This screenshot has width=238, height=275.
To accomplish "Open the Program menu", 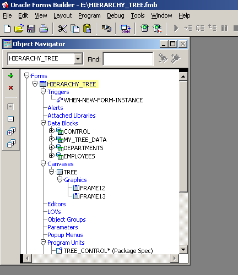I will tap(89, 16).
